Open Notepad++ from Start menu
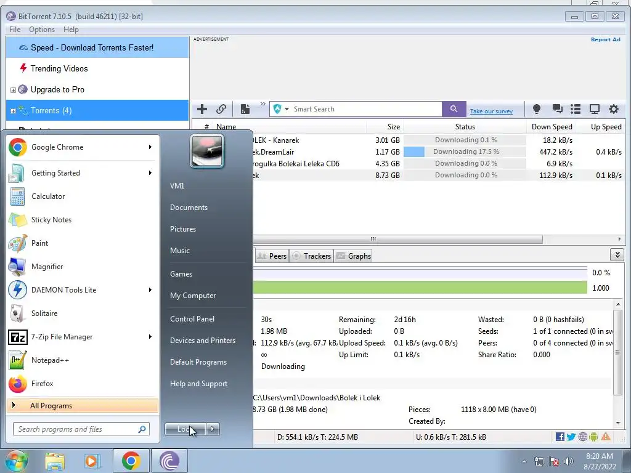631x473 pixels. [83, 360]
